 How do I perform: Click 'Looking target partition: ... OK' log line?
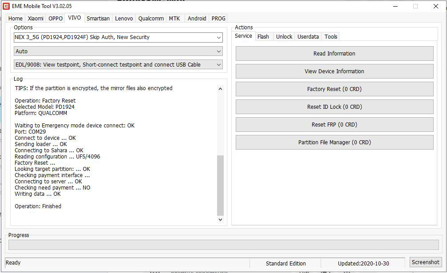(x=52, y=169)
